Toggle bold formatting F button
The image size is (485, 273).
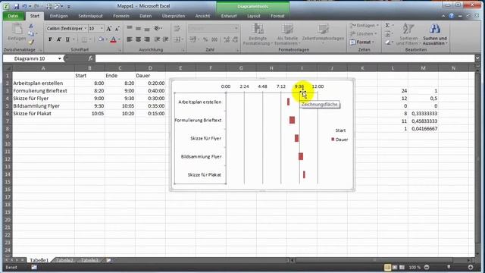click(x=50, y=39)
